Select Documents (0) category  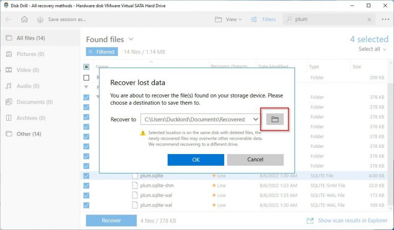(40, 102)
